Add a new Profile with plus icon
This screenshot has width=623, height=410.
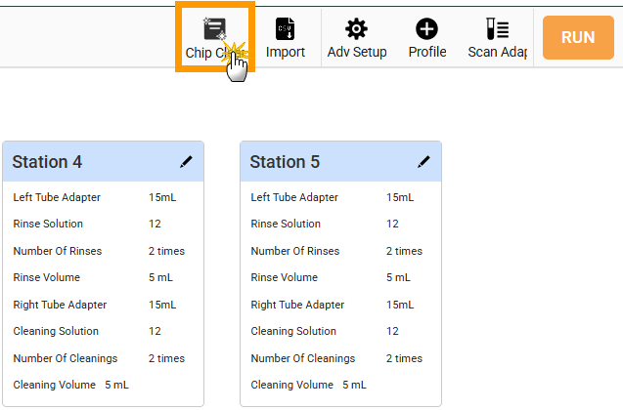tap(427, 36)
